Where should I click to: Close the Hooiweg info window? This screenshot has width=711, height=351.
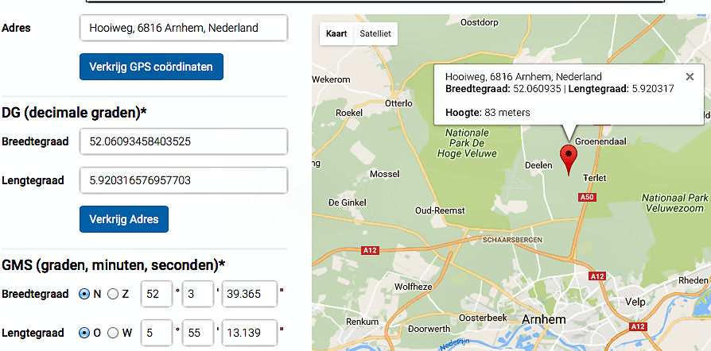(690, 76)
